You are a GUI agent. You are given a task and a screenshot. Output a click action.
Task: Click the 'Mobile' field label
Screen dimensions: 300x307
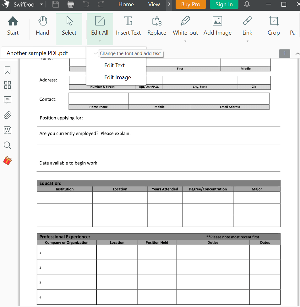[x=159, y=107]
